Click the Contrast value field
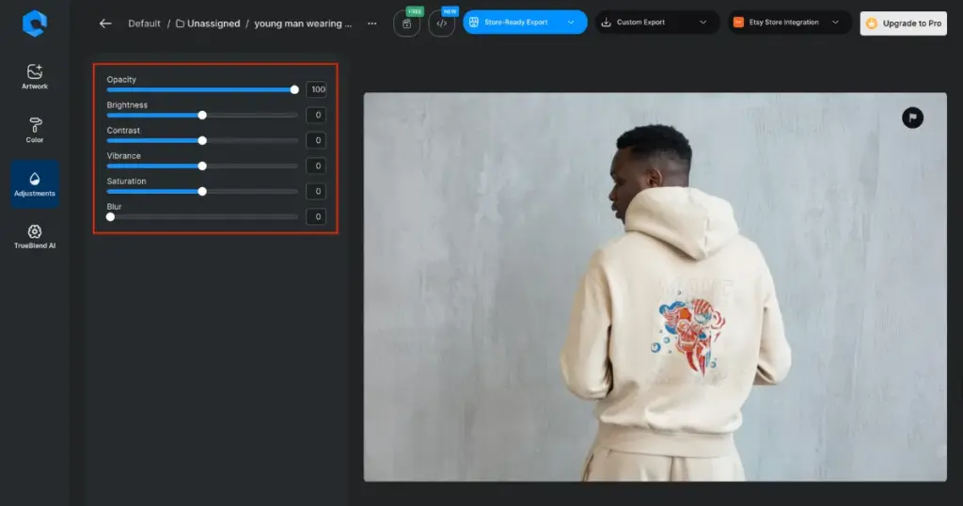 tap(316, 140)
